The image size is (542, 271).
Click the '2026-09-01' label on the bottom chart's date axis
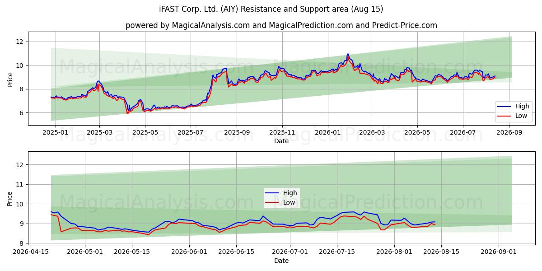pyautogui.click(x=499, y=252)
